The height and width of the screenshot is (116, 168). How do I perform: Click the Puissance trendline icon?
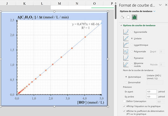pos(126,58)
